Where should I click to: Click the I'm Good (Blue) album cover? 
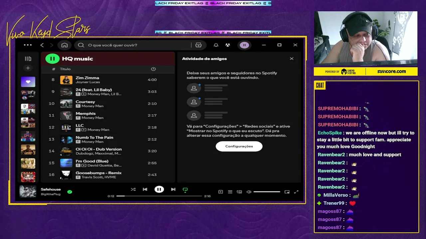tap(66, 163)
